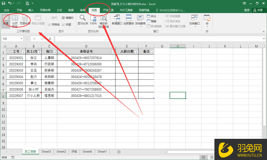
Task: Open the 部门 column filter dropdown
Action: pos(55,52)
